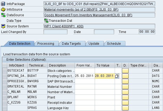This screenshot has height=111, width=163.
Task: Open Material movements InfoSource link
Action: tap(81, 10)
